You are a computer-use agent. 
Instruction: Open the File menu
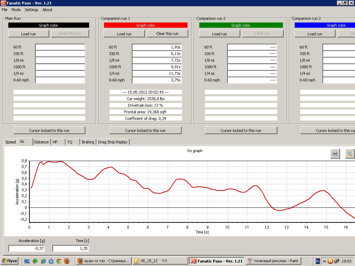pyautogui.click(x=5, y=10)
